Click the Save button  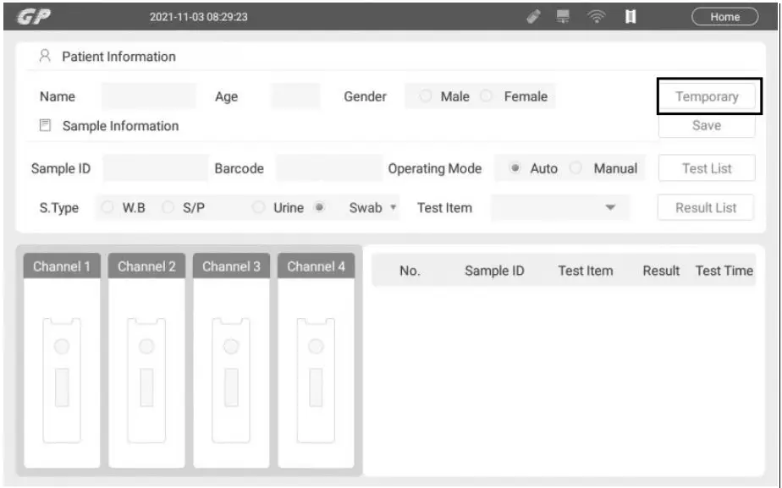point(707,125)
